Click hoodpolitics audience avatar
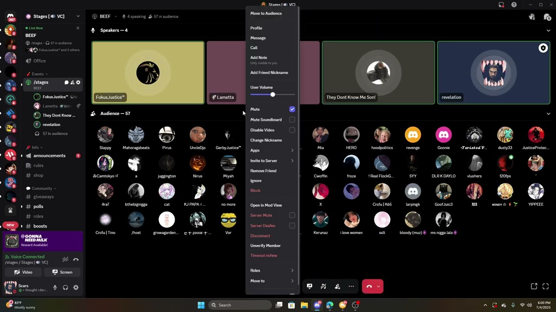The height and width of the screenshot is (312, 556). [x=382, y=135]
